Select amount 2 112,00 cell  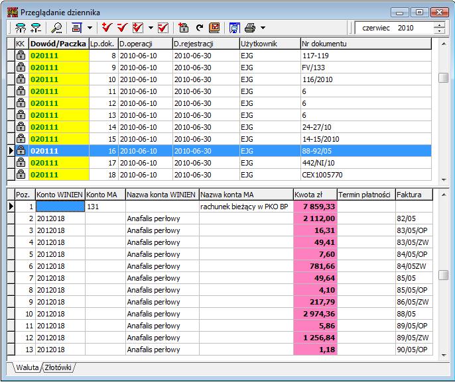tap(315, 218)
